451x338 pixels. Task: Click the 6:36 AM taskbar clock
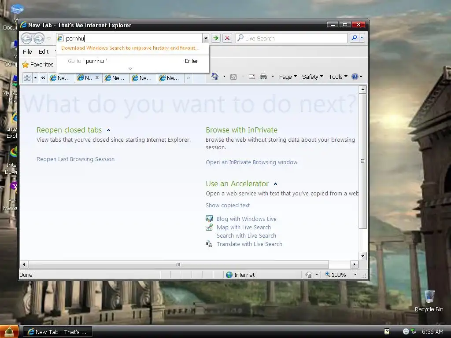(x=433, y=332)
